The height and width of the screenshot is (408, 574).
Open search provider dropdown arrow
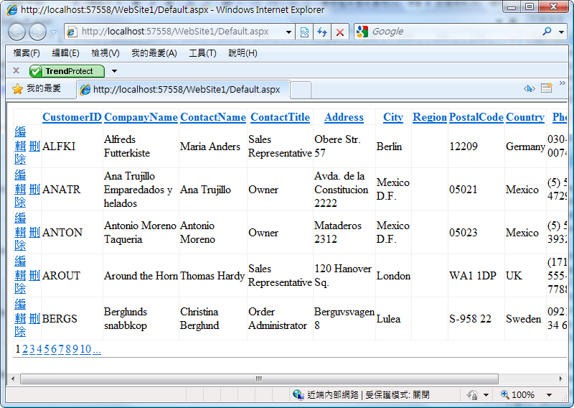pos(562,32)
